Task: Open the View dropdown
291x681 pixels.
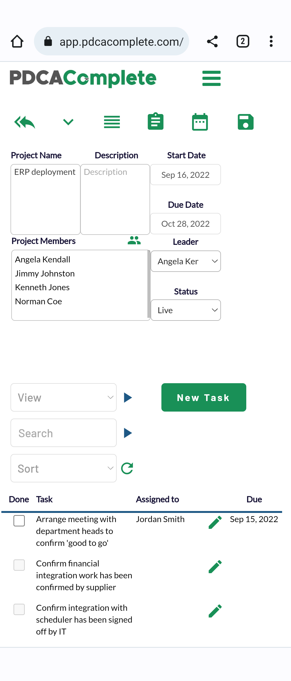Action: (x=64, y=397)
